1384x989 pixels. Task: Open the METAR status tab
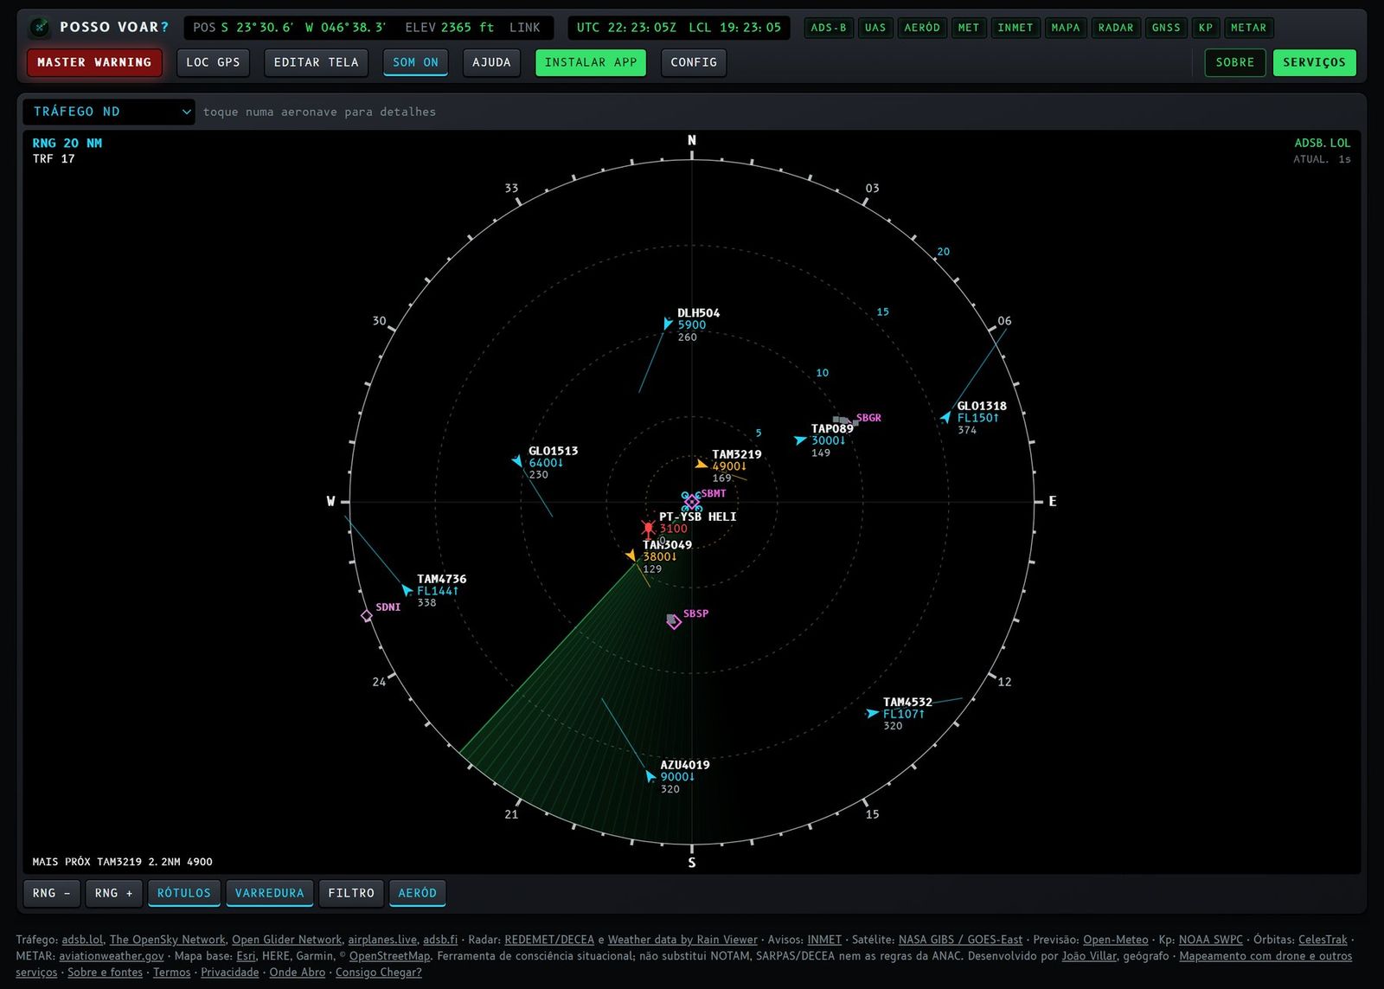tap(1248, 28)
